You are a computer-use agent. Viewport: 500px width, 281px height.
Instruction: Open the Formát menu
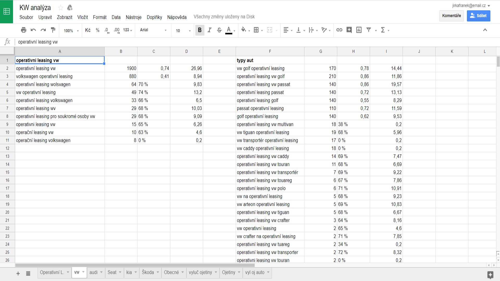click(x=100, y=17)
